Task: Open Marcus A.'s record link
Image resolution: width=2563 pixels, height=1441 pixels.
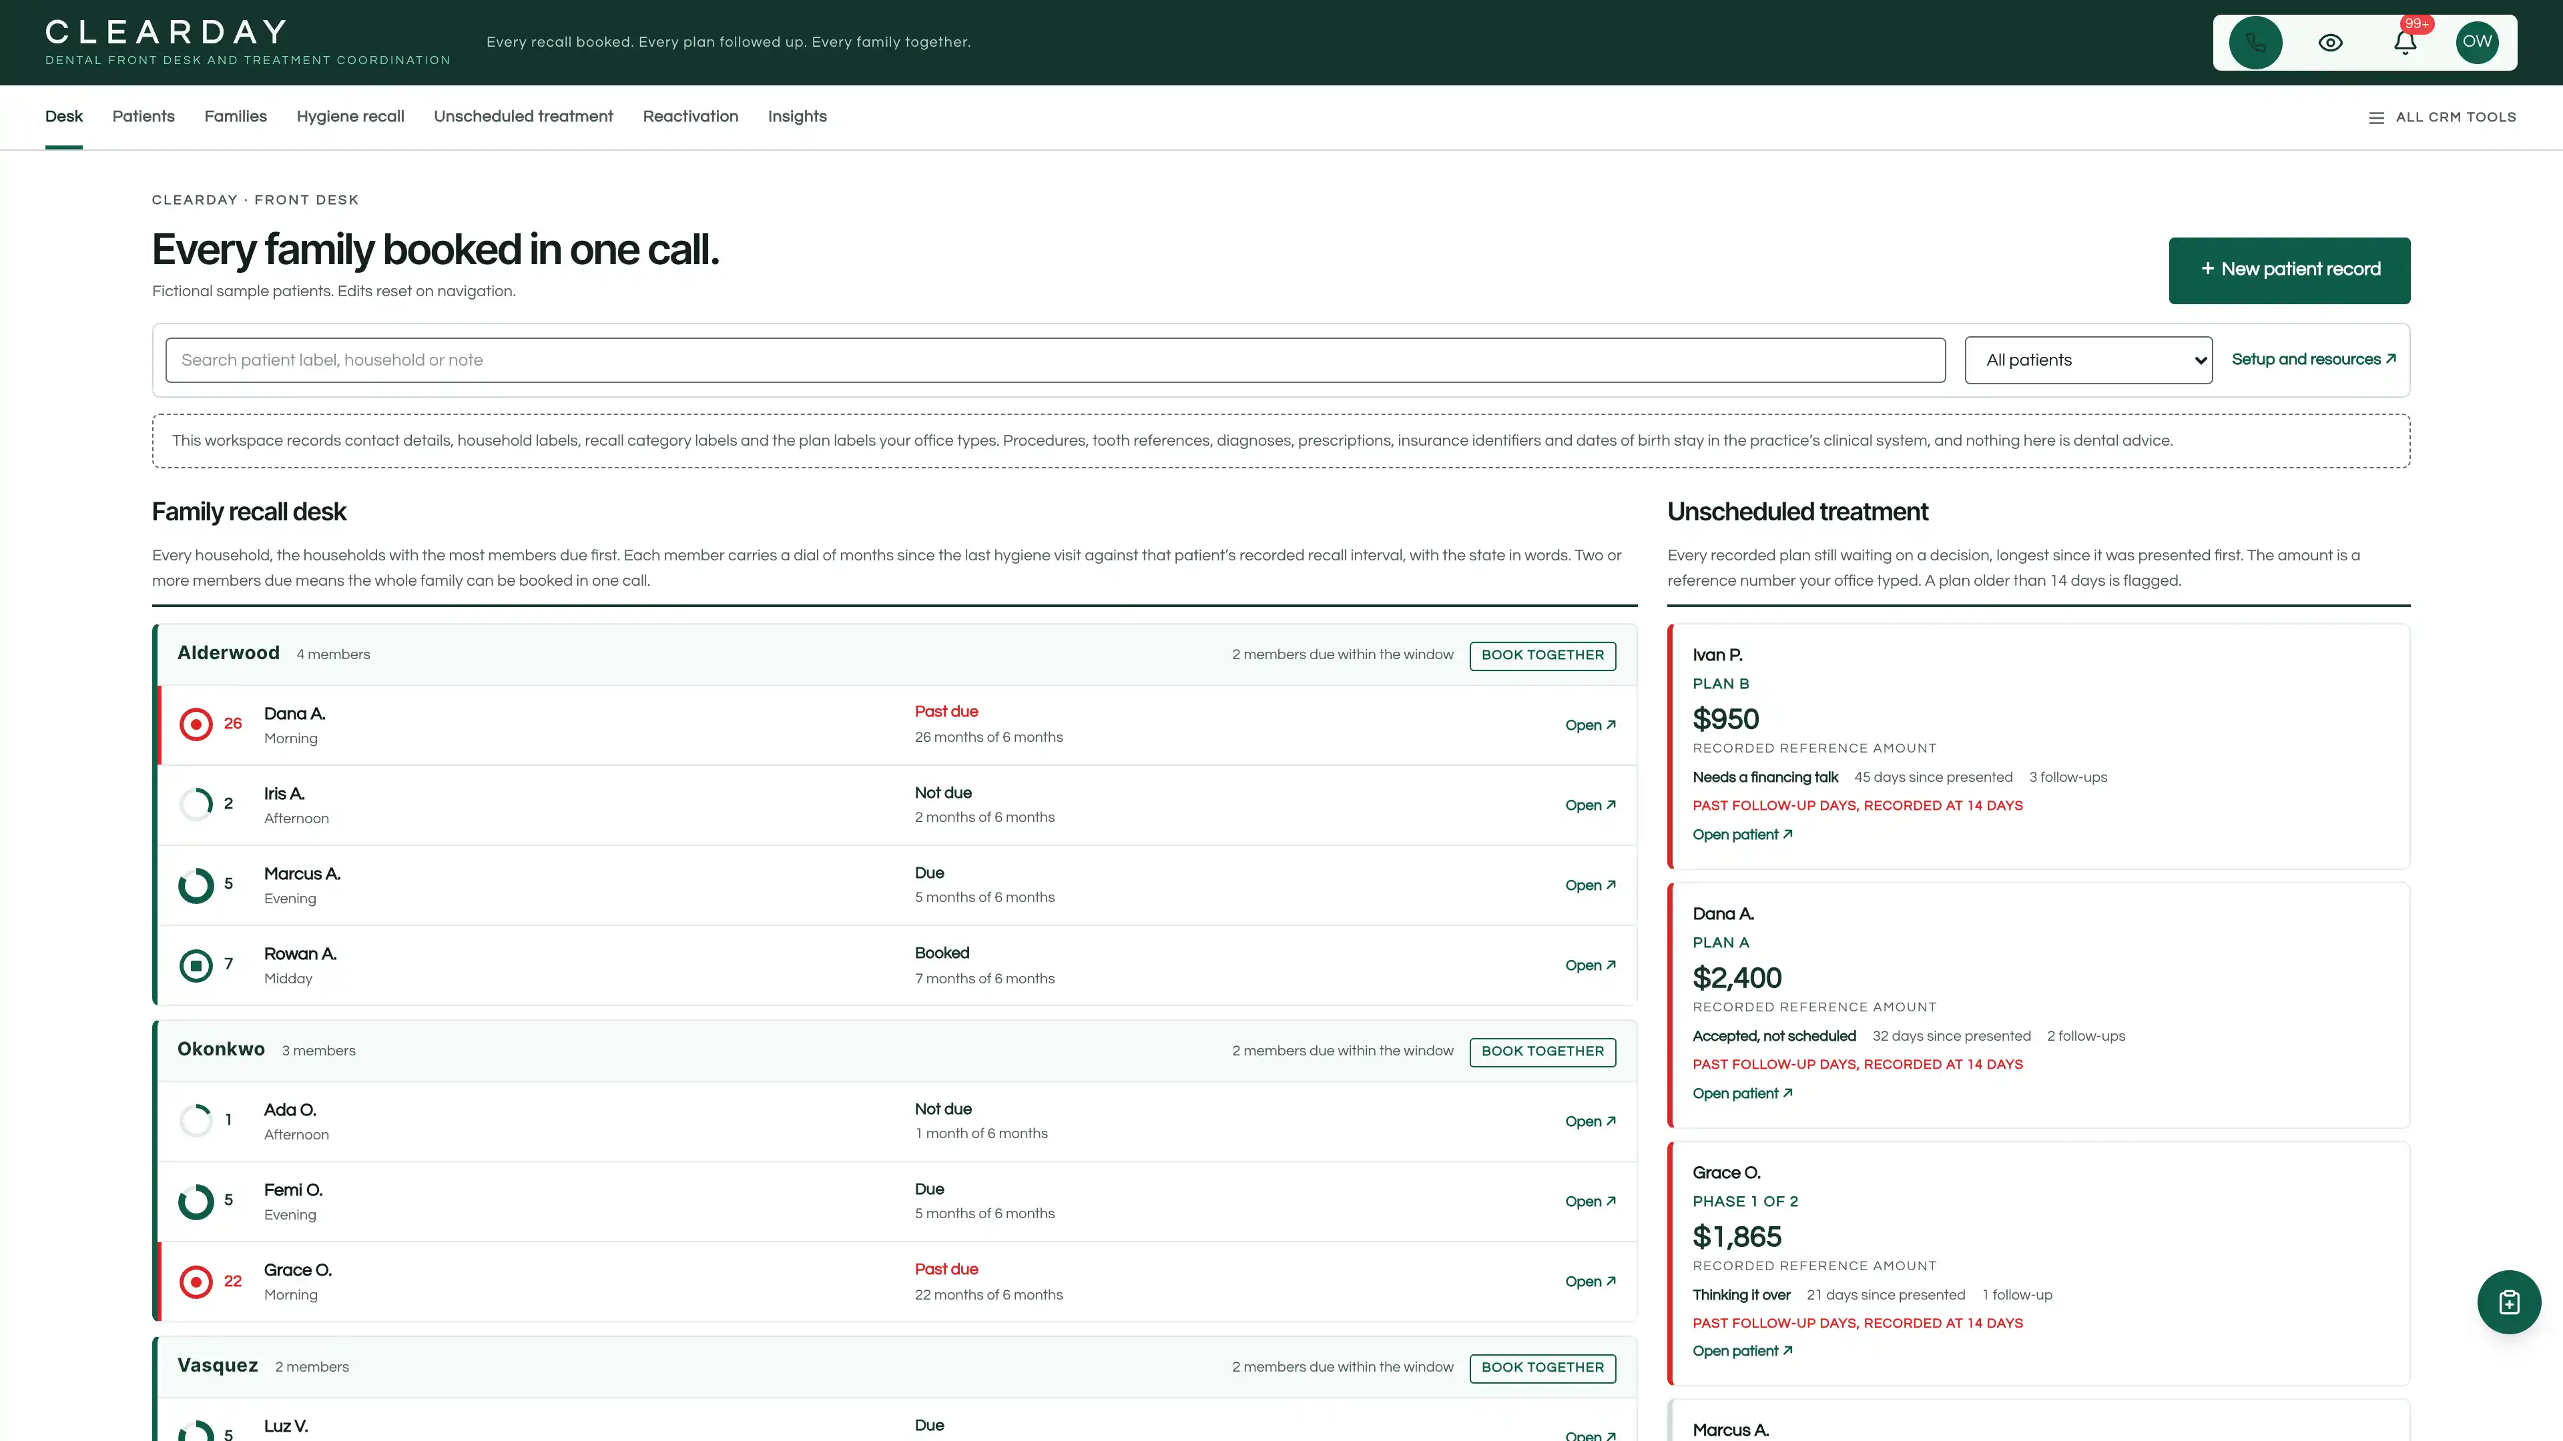Action: pos(1590,885)
